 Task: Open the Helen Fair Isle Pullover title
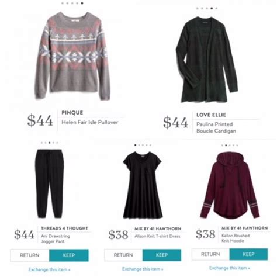tap(90, 122)
